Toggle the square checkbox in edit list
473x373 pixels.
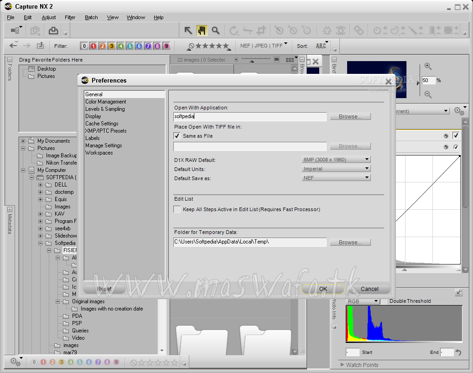(456, 135)
